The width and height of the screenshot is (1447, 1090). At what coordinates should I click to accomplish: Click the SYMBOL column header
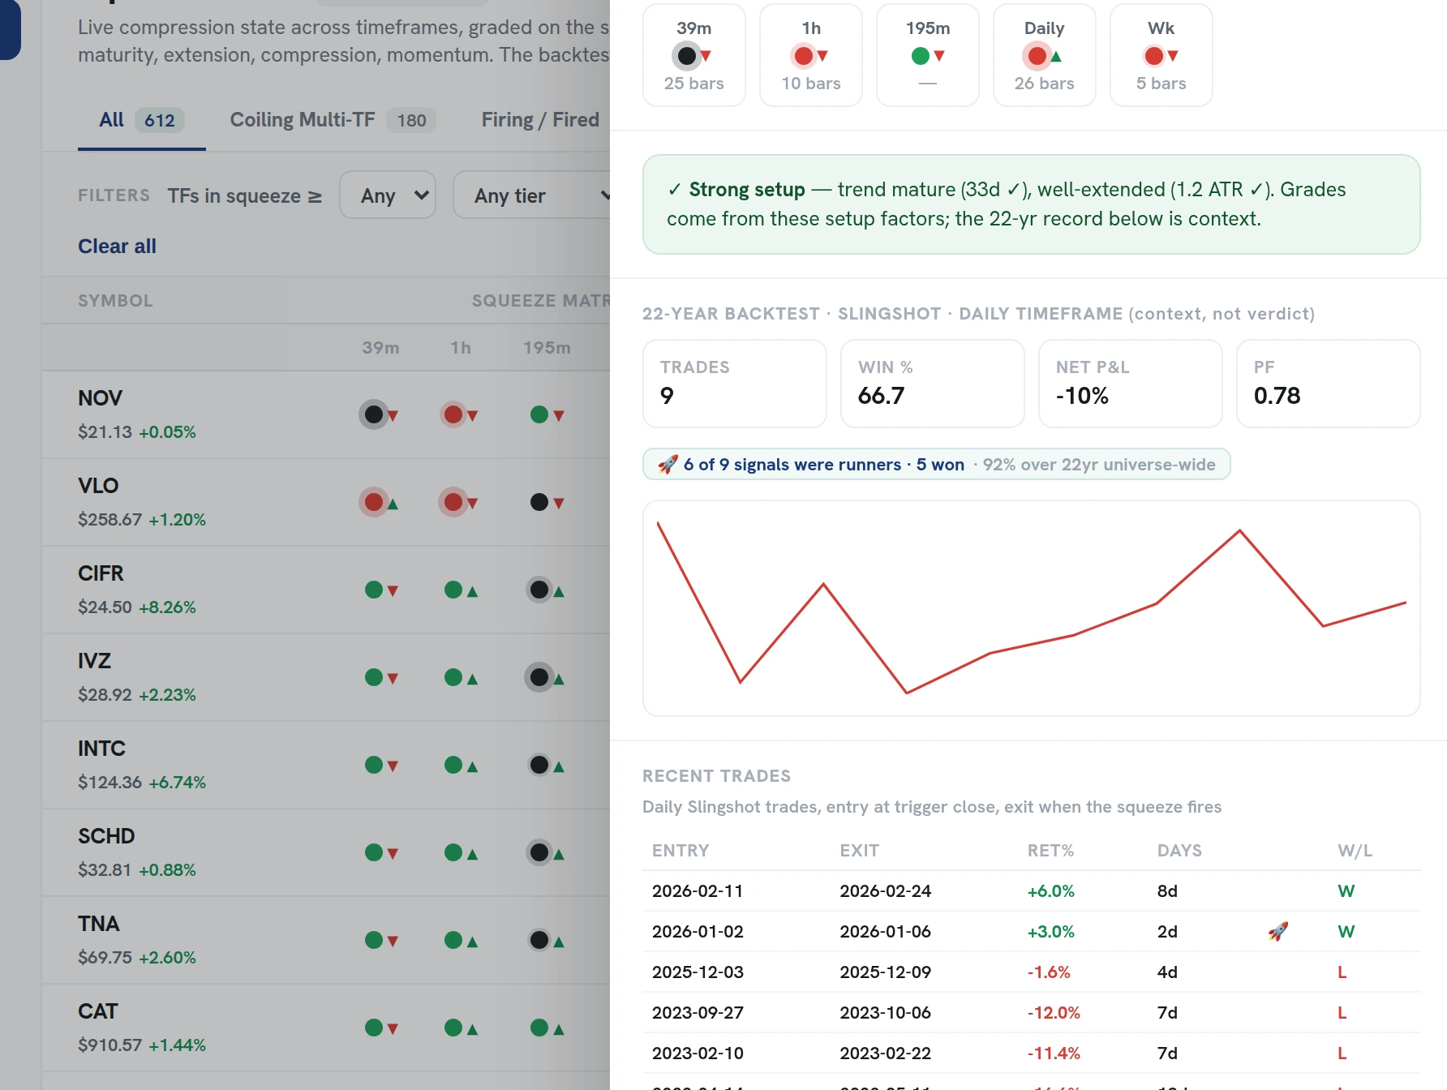click(x=115, y=300)
